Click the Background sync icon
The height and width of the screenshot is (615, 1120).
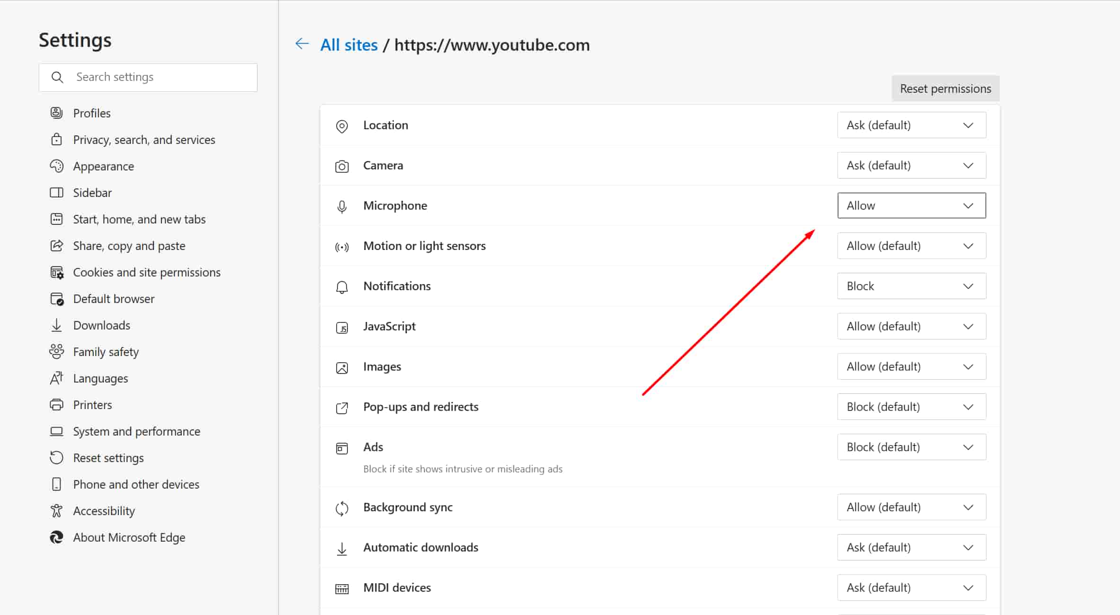pos(342,508)
